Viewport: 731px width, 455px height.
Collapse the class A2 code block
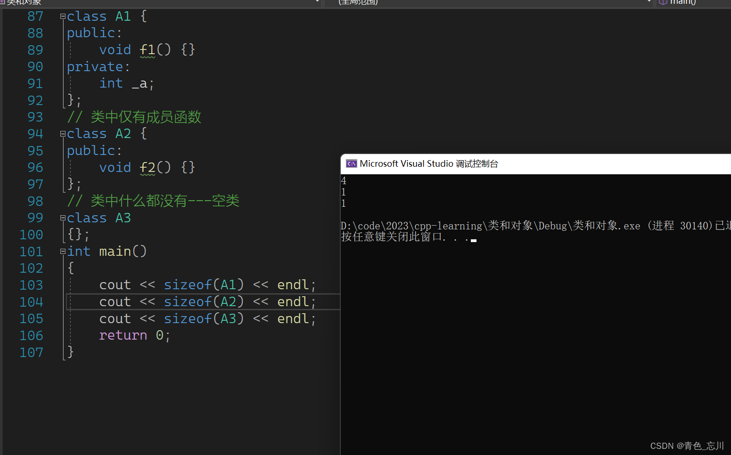[63, 134]
